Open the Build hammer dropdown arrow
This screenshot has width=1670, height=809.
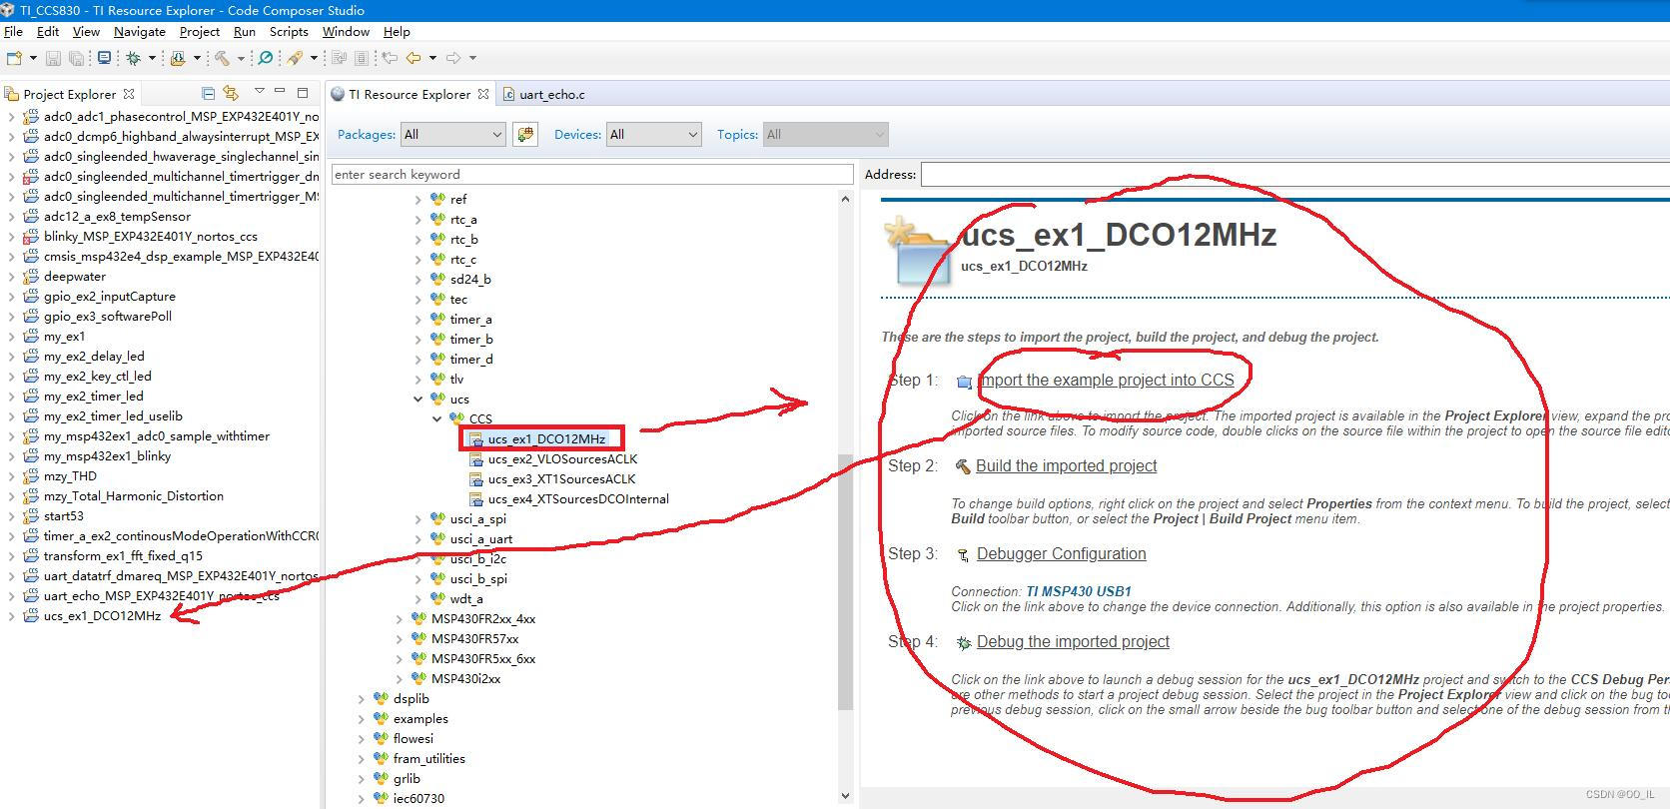pyautogui.click(x=241, y=58)
